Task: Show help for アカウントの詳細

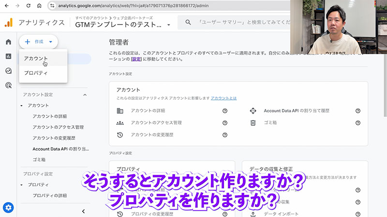Action: pyautogui.click(x=225, y=111)
